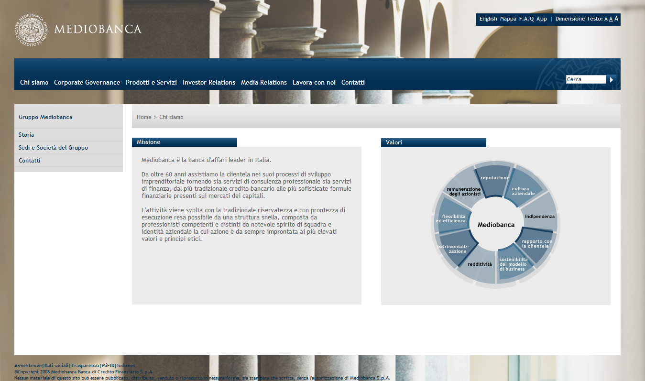Open Corporate Governance in the navigation bar

tap(87, 82)
